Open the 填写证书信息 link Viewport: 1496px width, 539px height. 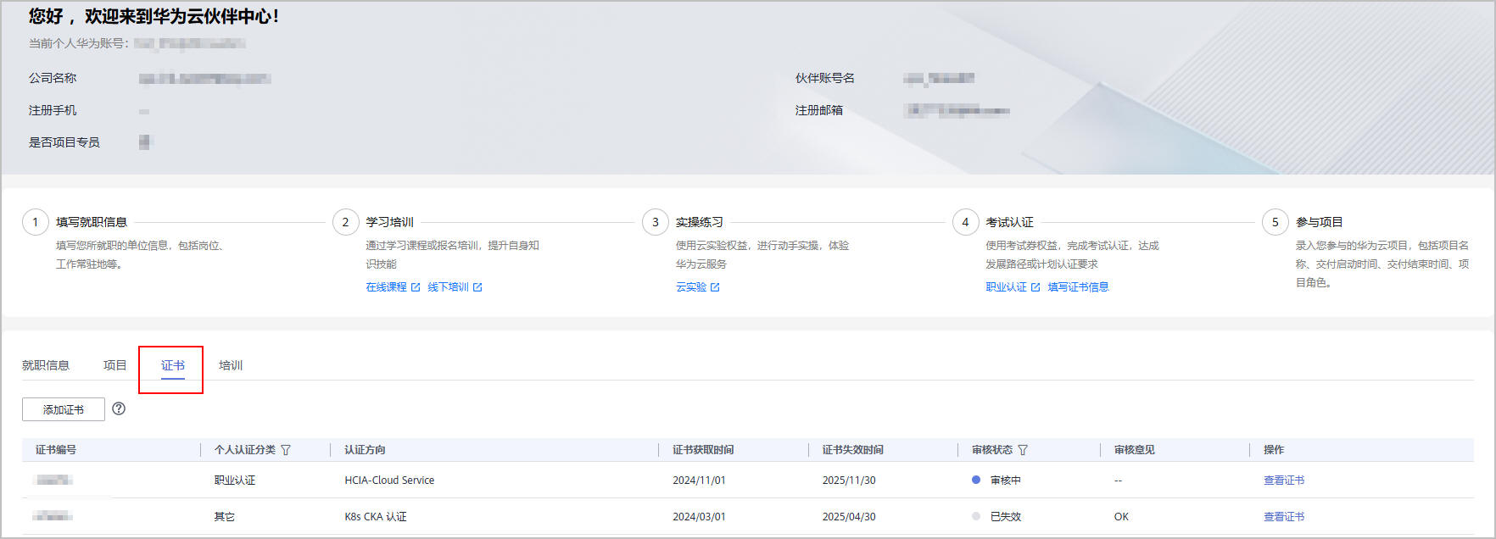(1078, 287)
